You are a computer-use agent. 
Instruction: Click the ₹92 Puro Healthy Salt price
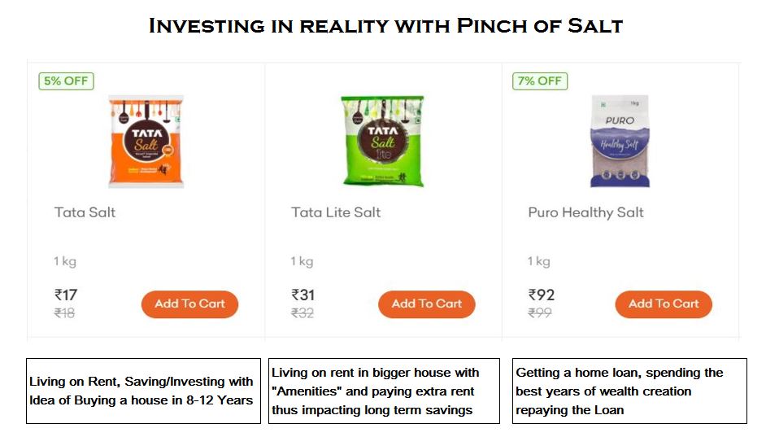[541, 295]
